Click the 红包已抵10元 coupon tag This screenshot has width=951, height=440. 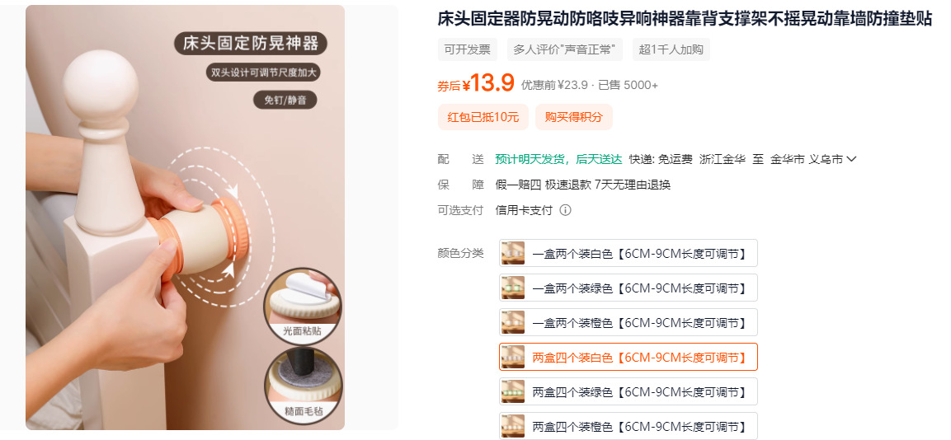pyautogui.click(x=483, y=117)
